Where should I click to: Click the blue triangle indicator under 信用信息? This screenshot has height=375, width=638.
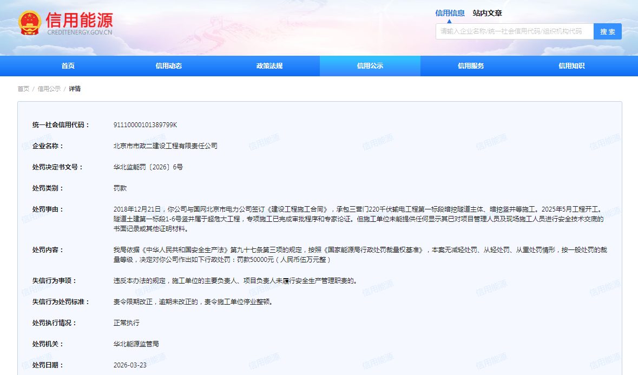[449, 21]
